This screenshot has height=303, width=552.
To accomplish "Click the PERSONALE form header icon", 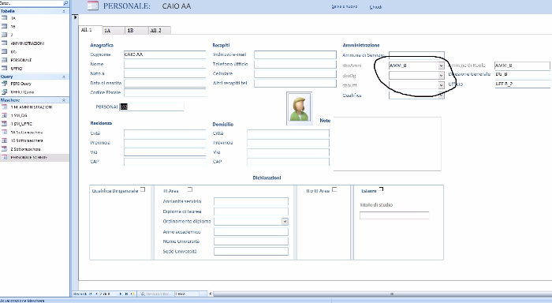I will pos(92,6).
